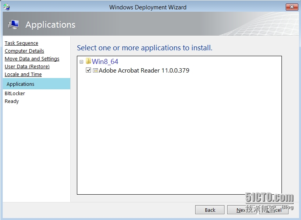Open Move Data and Settings step
Image resolution: width=301 pixels, height=220 pixels.
point(32,59)
